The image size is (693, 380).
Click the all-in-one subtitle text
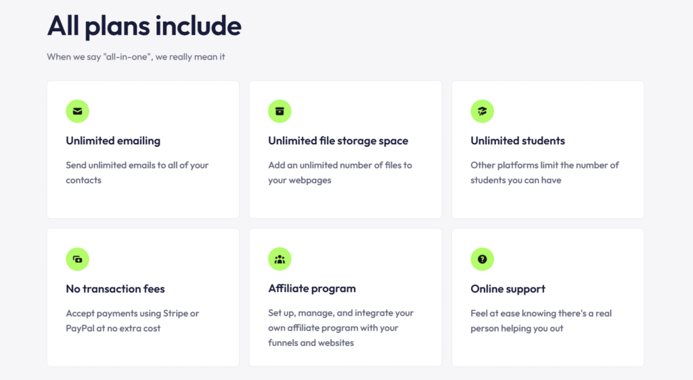click(136, 57)
